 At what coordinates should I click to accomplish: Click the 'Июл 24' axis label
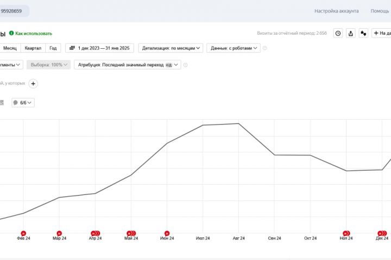pos(203,238)
